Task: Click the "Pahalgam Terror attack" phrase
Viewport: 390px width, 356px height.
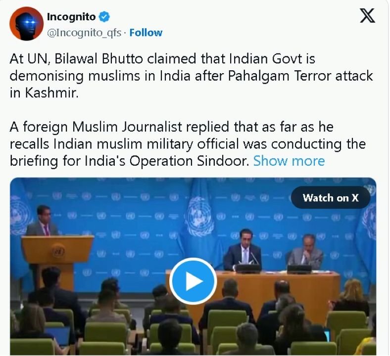Action: point(300,76)
